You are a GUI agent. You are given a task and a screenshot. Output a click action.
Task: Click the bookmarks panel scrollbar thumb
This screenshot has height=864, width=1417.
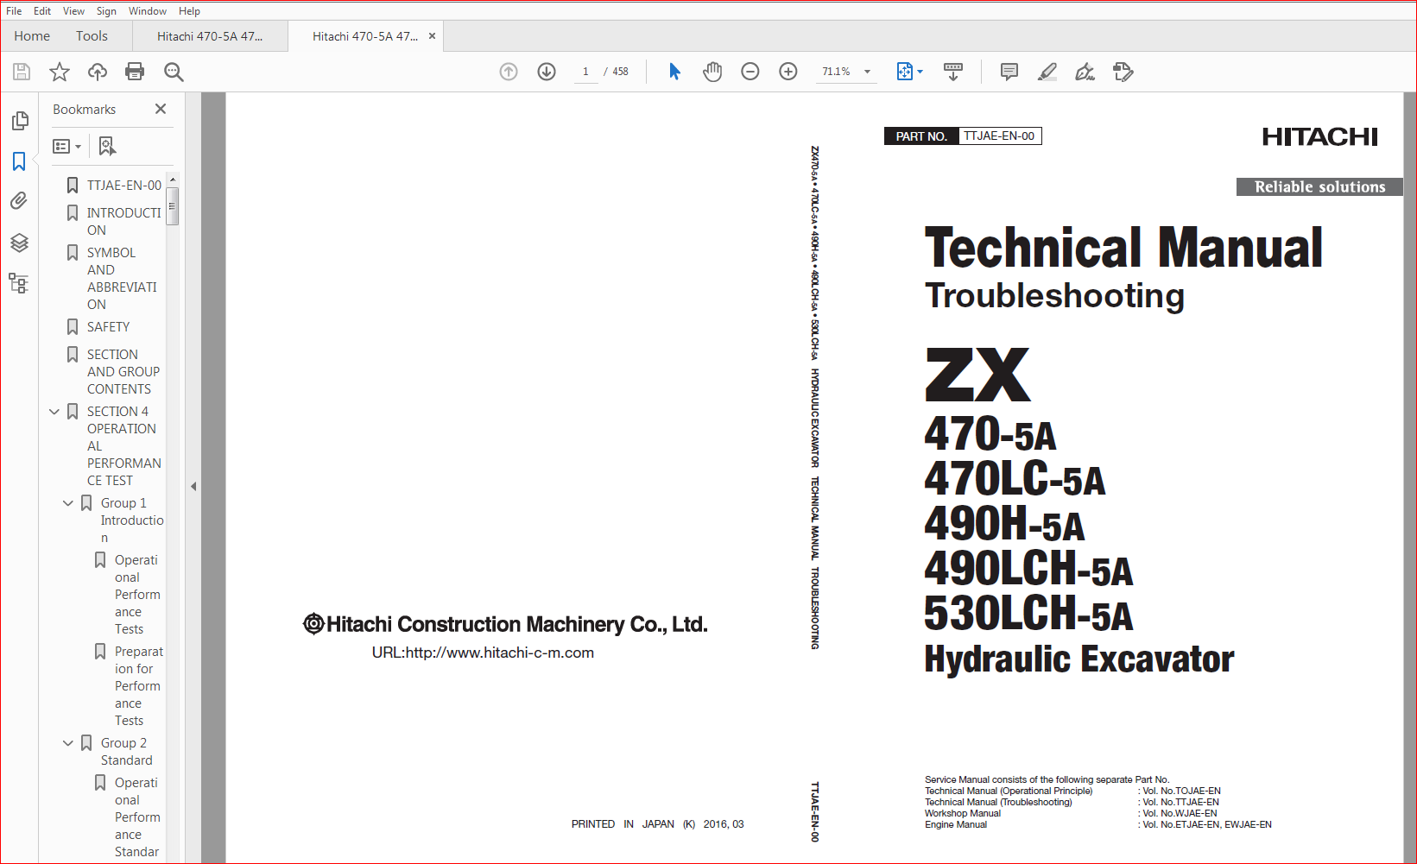tap(173, 205)
